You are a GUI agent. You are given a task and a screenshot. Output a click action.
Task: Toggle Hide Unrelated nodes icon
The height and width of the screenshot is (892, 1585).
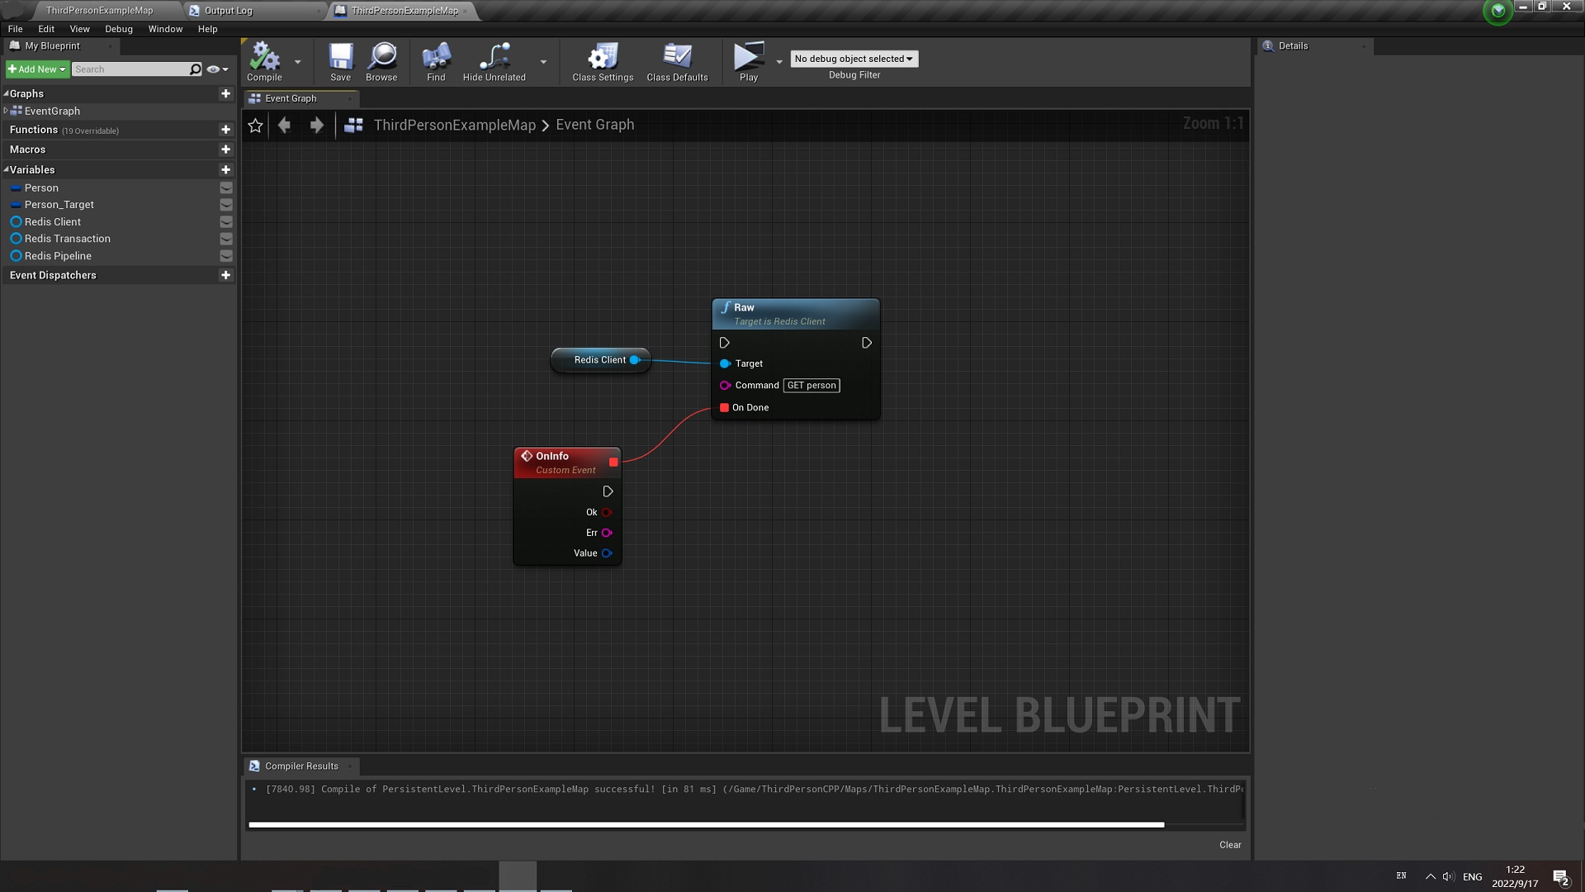[494, 57]
